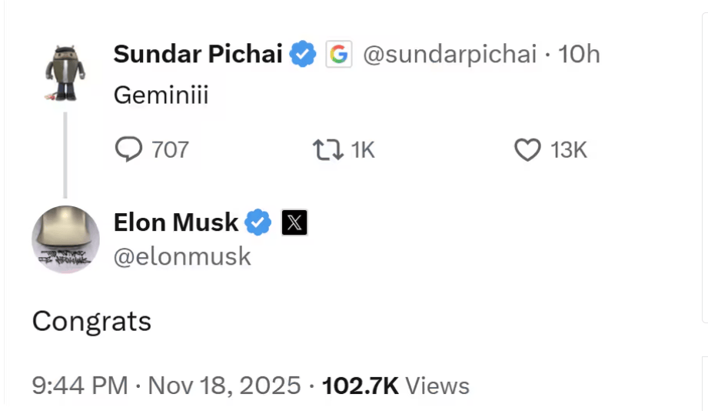Open the 9:44 PM Nov 18 timestamp
708x411 pixels.
click(x=166, y=385)
